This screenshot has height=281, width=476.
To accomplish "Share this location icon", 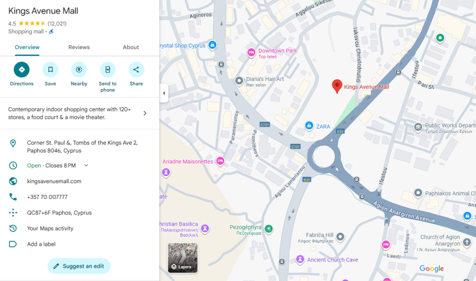I will pos(136,70).
